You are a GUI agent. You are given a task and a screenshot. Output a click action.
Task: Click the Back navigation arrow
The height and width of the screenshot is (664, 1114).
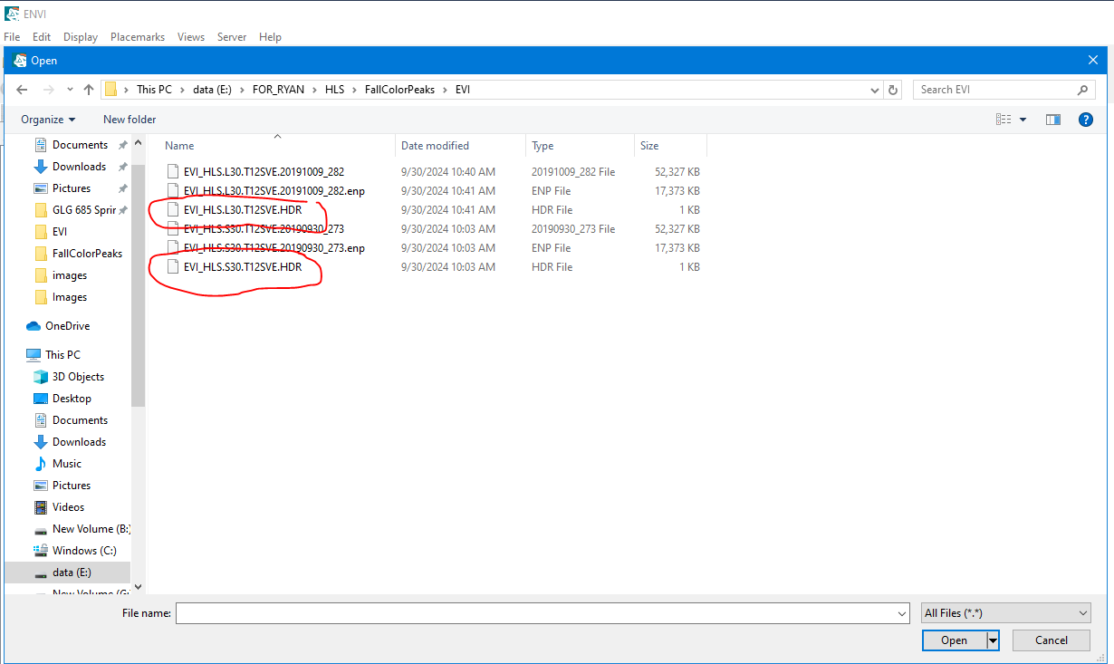[x=23, y=90]
